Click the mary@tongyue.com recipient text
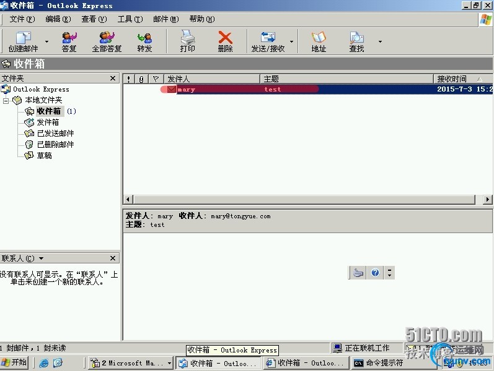This screenshot has width=494, height=371. tap(240, 216)
